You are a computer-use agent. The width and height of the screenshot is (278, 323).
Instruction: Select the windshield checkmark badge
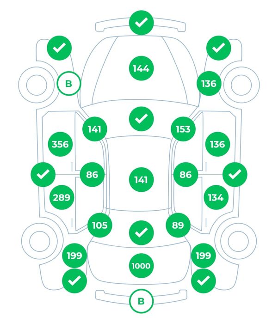[141, 119]
